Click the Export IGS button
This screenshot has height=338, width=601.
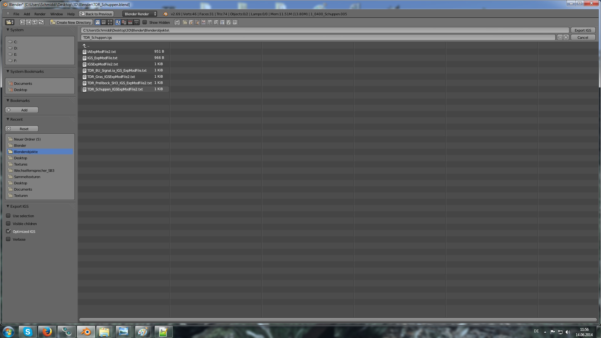pyautogui.click(x=583, y=30)
